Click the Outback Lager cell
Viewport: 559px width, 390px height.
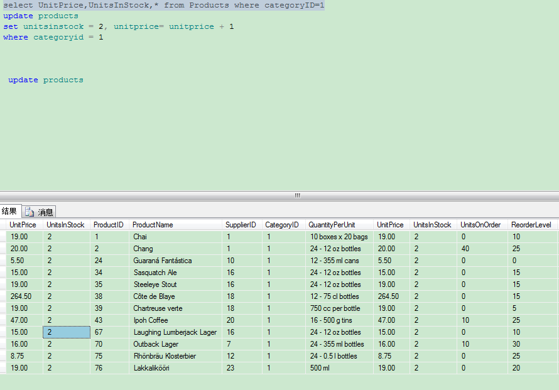point(175,344)
